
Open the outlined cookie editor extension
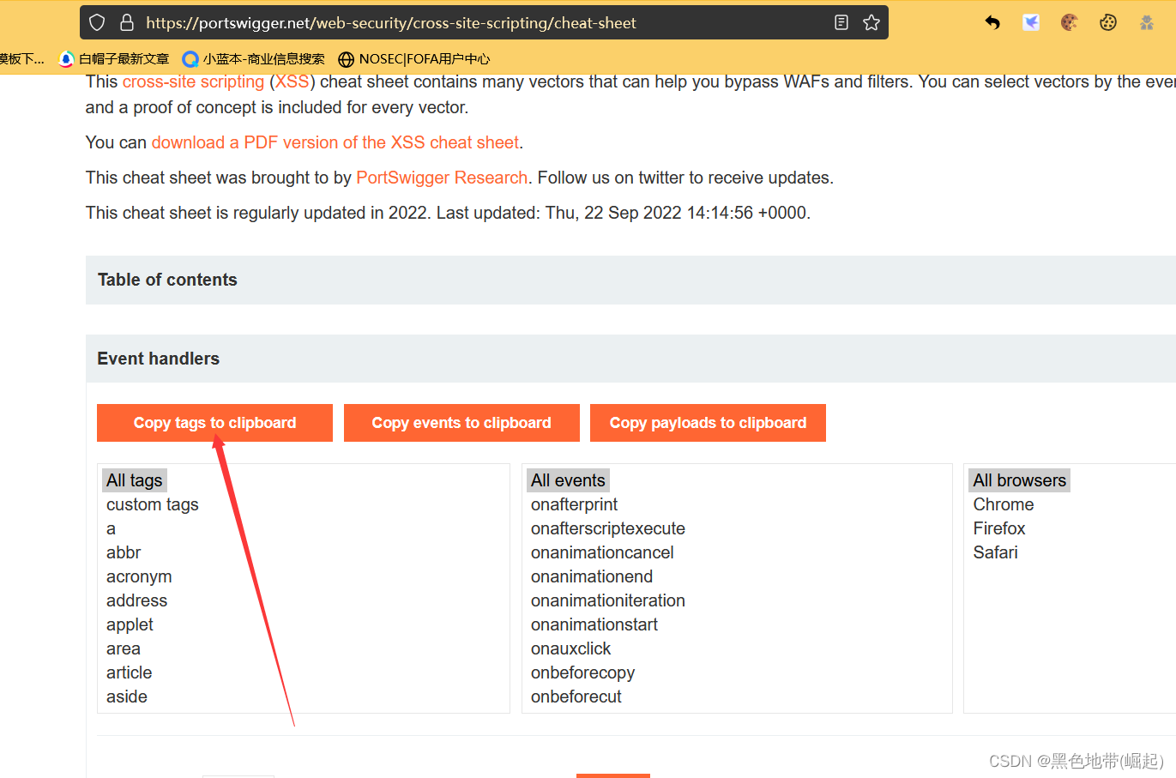(x=1107, y=22)
